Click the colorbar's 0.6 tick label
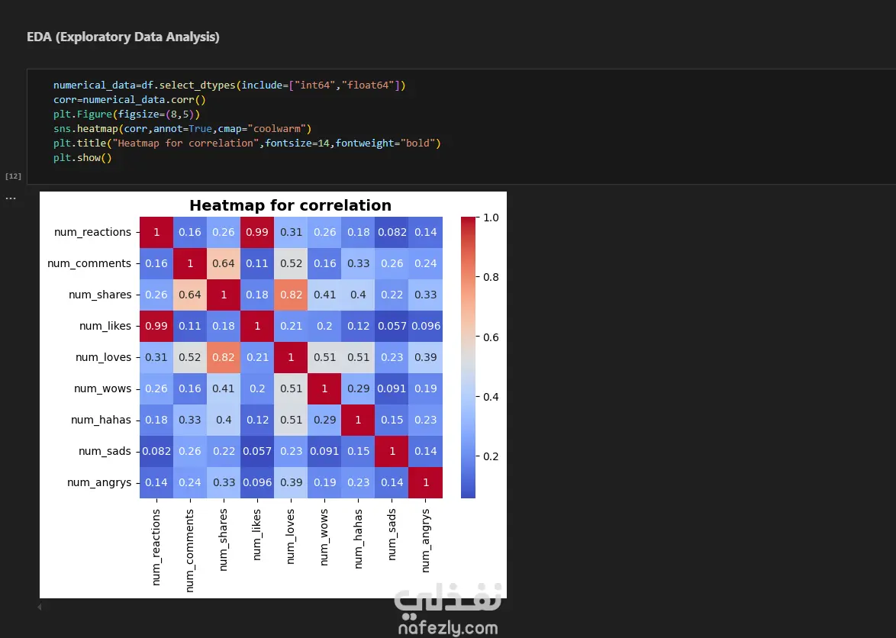 coord(492,337)
